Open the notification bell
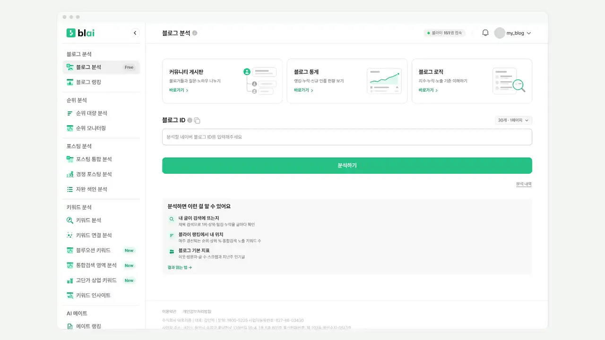The width and height of the screenshot is (605, 340). [485, 33]
